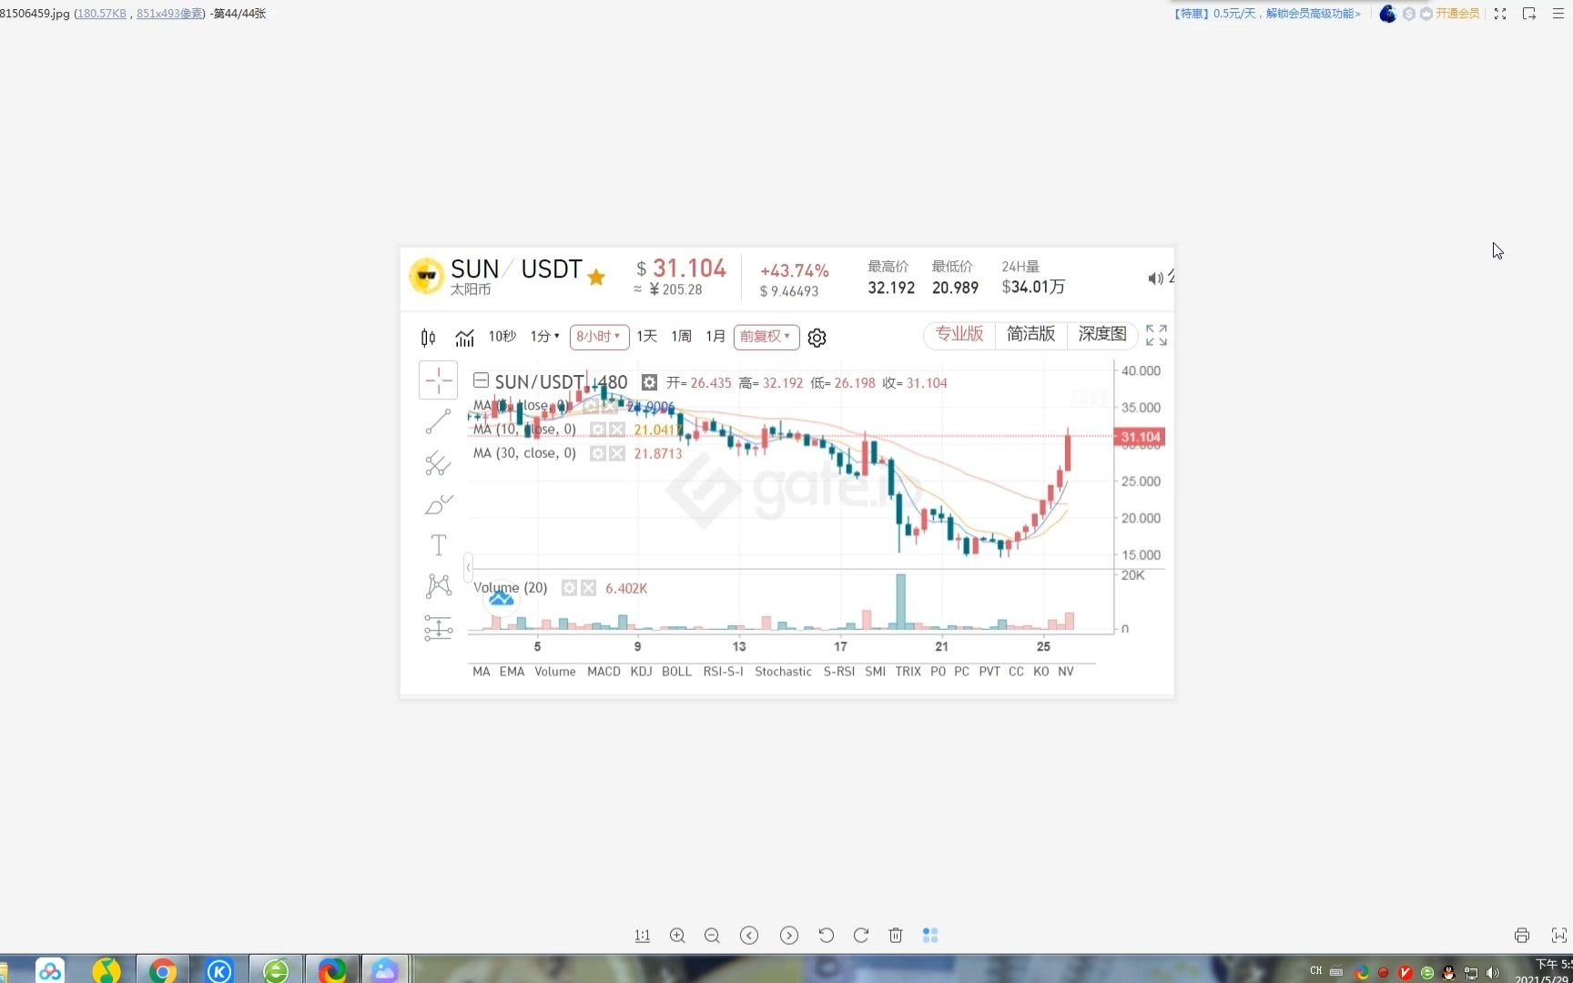Open SUN/USDT series settings gear

pyautogui.click(x=649, y=382)
